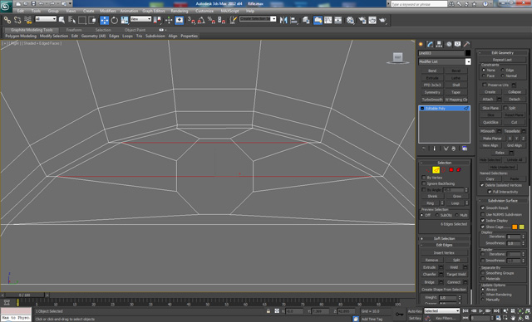Image resolution: width=532 pixels, height=322 pixels.
Task: Collapse the Edit Edges rollout
Action: point(444,245)
